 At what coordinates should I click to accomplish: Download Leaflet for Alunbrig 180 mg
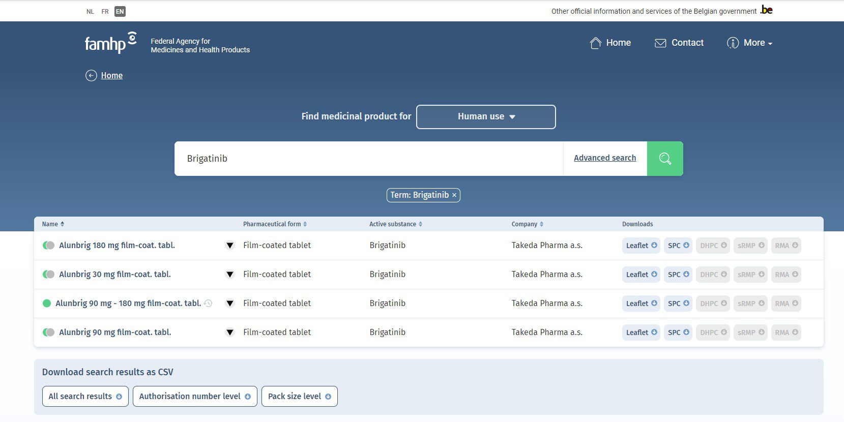pyautogui.click(x=641, y=246)
